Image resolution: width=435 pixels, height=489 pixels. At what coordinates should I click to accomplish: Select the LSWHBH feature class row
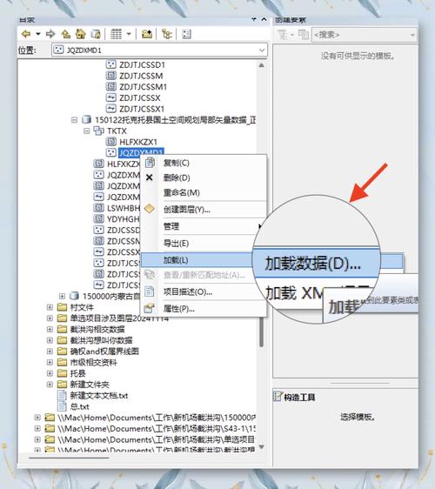(117, 208)
